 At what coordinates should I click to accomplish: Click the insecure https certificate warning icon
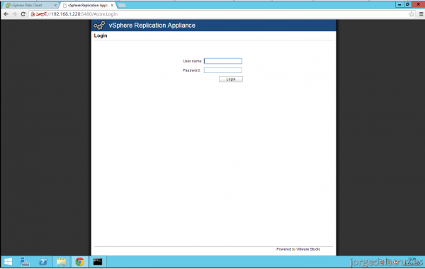click(x=33, y=14)
